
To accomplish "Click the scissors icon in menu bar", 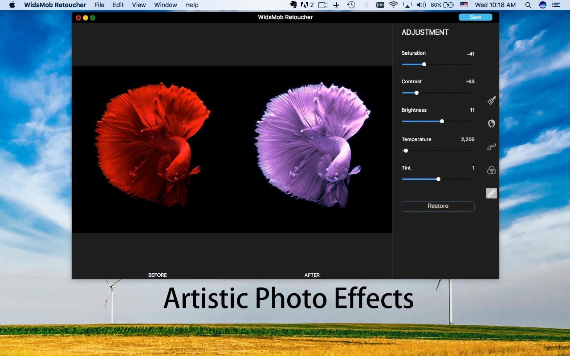I will [x=336, y=5].
